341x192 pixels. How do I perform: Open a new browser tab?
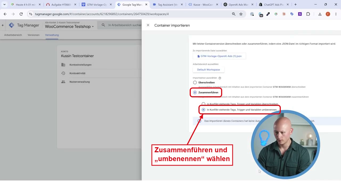click(x=295, y=5)
